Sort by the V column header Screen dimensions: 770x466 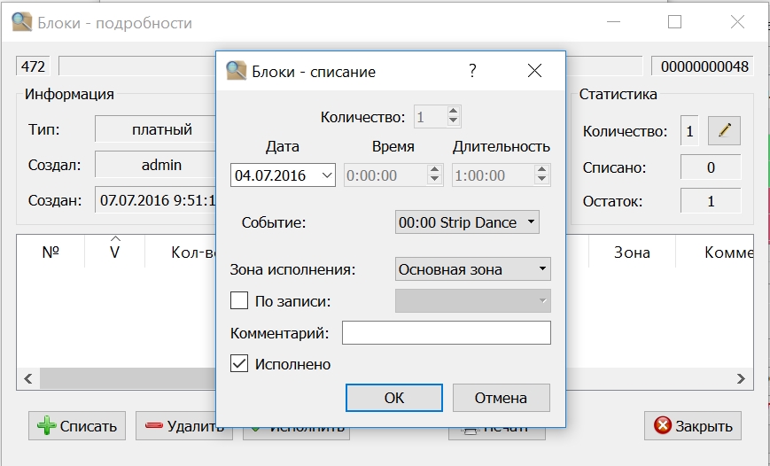point(114,252)
